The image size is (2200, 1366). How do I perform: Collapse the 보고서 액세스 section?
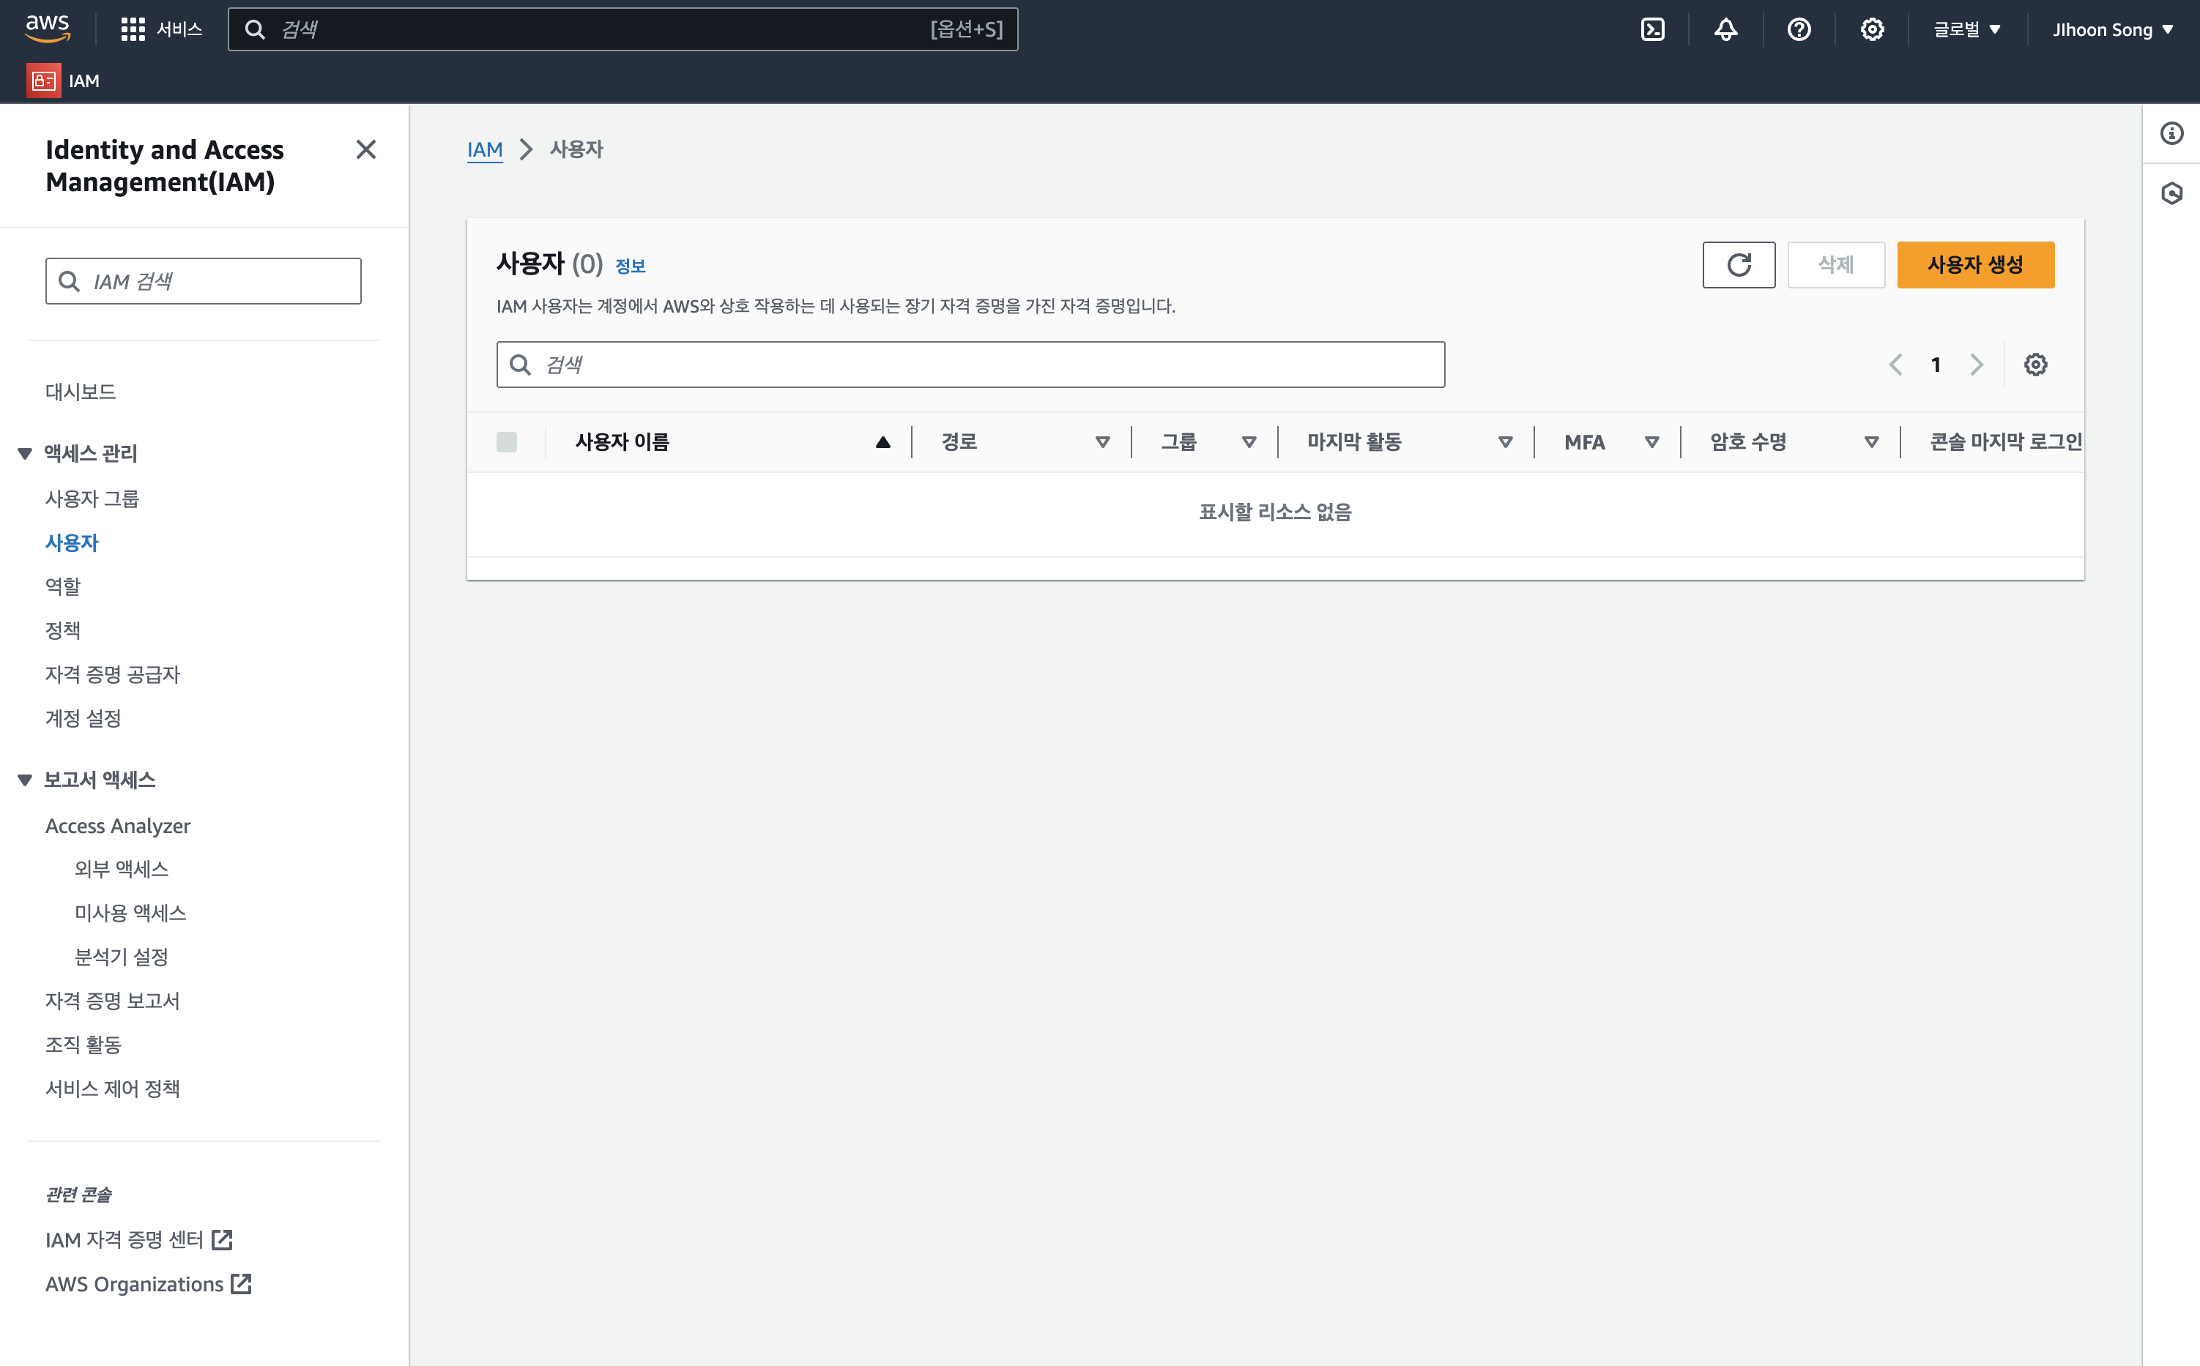point(26,780)
